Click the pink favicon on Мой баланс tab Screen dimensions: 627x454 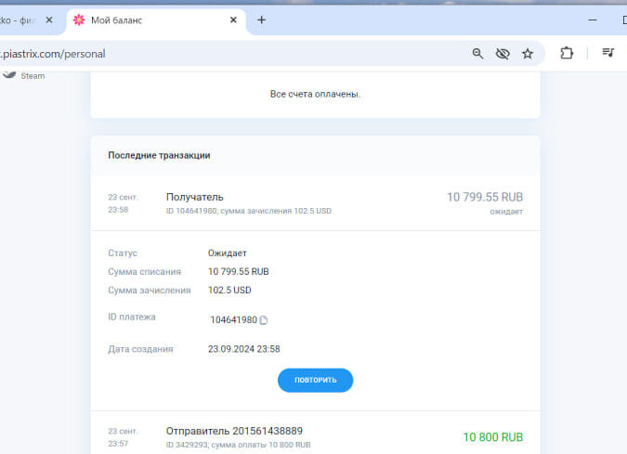pyautogui.click(x=79, y=20)
